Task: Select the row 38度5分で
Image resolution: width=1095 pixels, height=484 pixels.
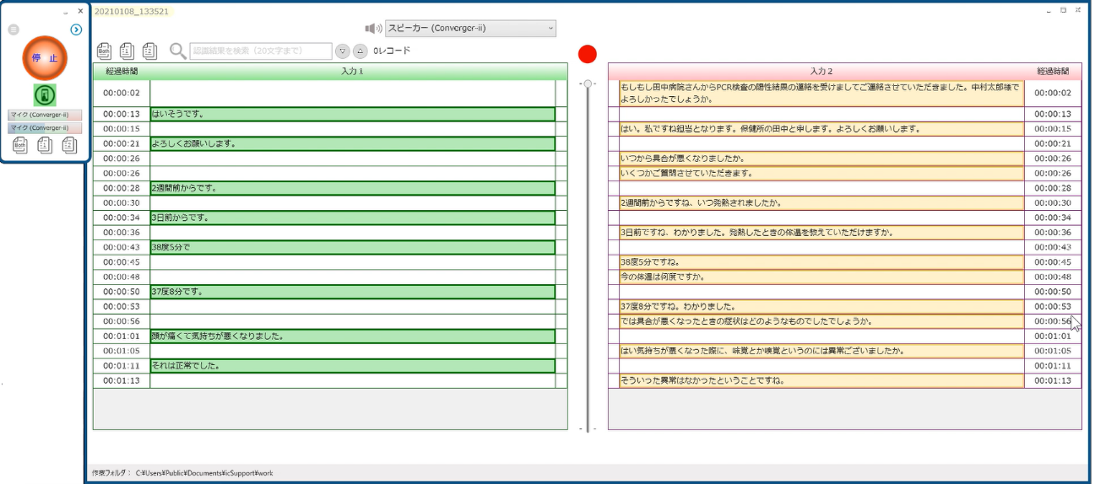Action: (353, 247)
